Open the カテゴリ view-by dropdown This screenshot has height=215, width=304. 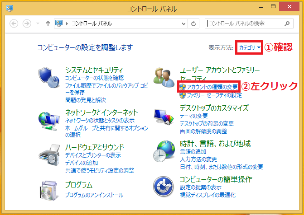pyautogui.click(x=250, y=47)
